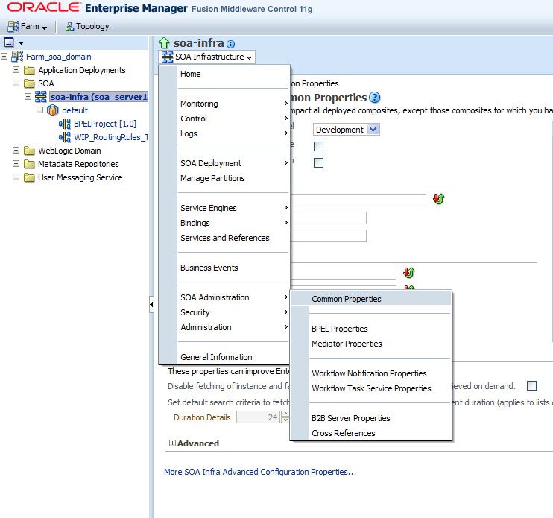This screenshot has width=553, height=518.
Task: Click the Topology icon
Action: (x=70, y=27)
